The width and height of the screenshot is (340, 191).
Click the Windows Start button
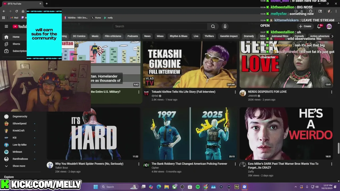[x=95, y=187]
